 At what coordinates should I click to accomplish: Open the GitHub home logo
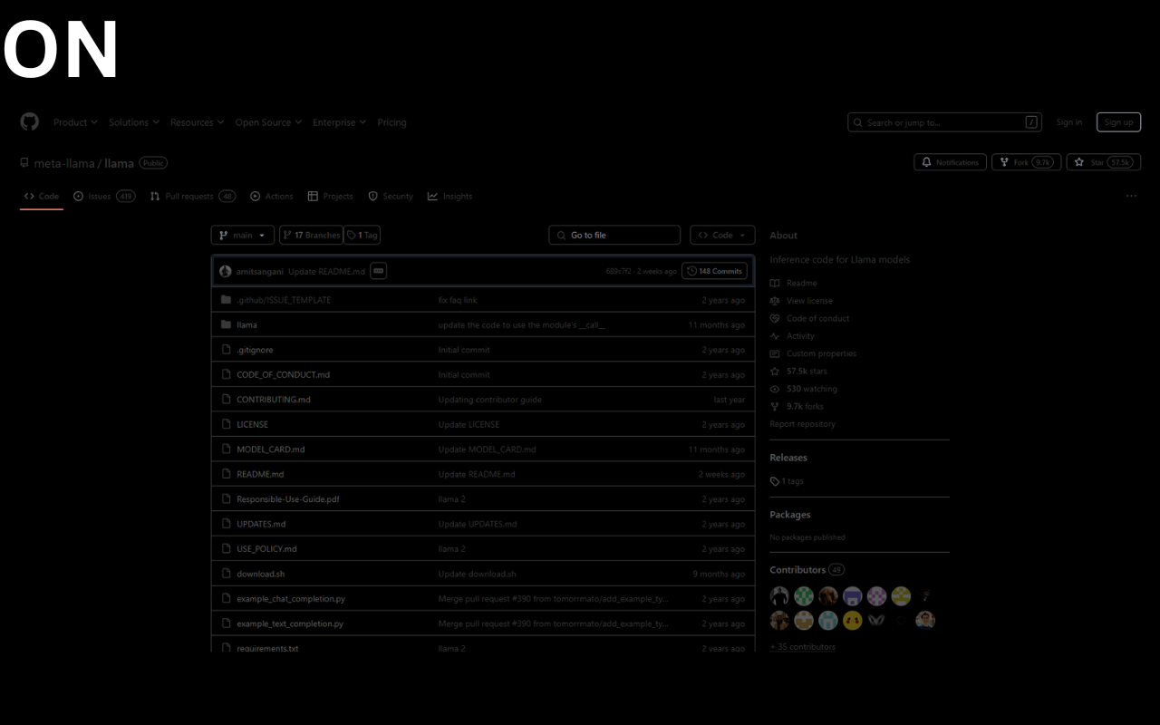coord(29,121)
